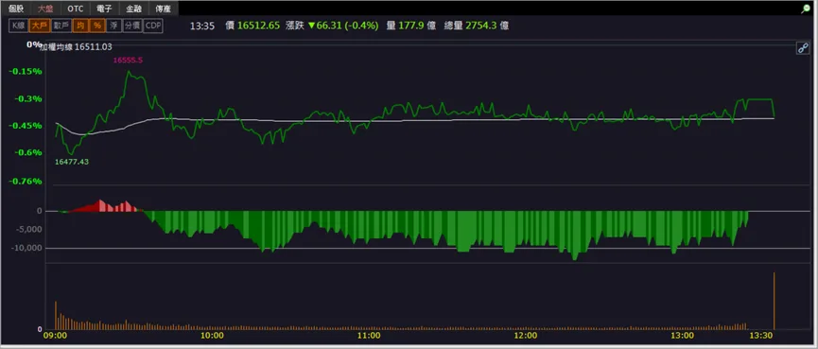
Task: Switch to the 電子 tab
Action: pyautogui.click(x=104, y=9)
